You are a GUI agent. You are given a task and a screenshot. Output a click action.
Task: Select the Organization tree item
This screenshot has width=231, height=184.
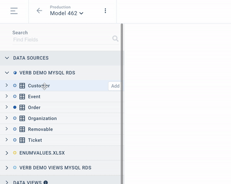[x=61, y=118]
